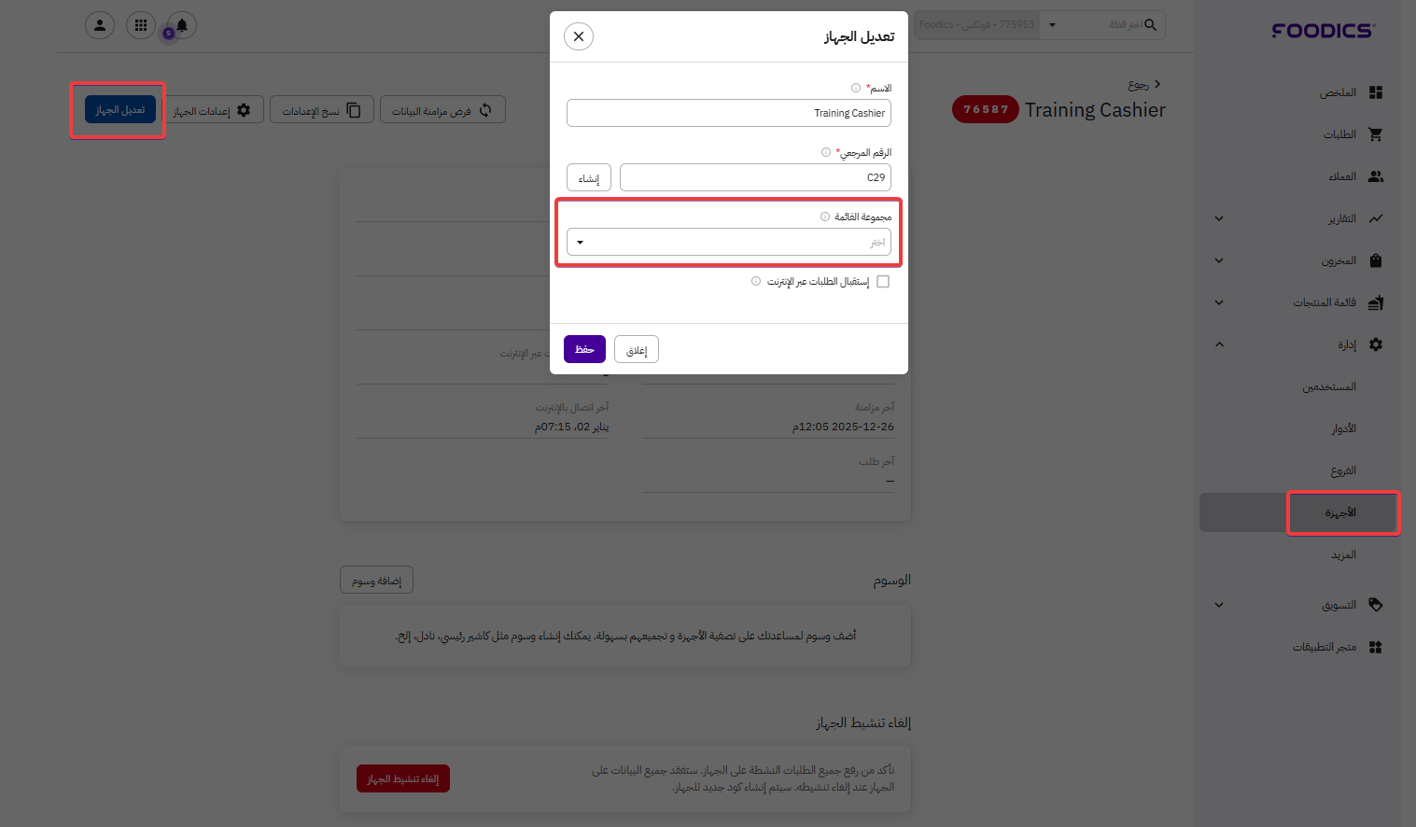This screenshot has height=827, width=1416.
Task: Enable receiving online orders checkbox
Action: (x=883, y=281)
